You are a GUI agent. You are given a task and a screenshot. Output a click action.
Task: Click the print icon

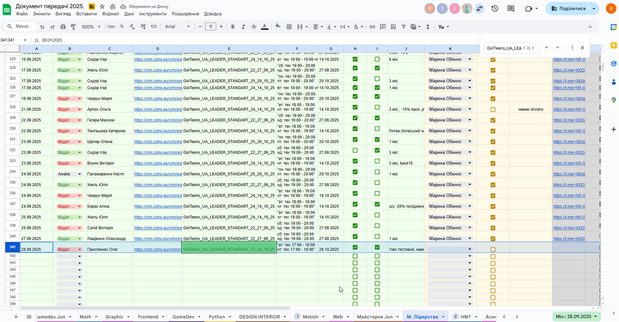click(63, 27)
